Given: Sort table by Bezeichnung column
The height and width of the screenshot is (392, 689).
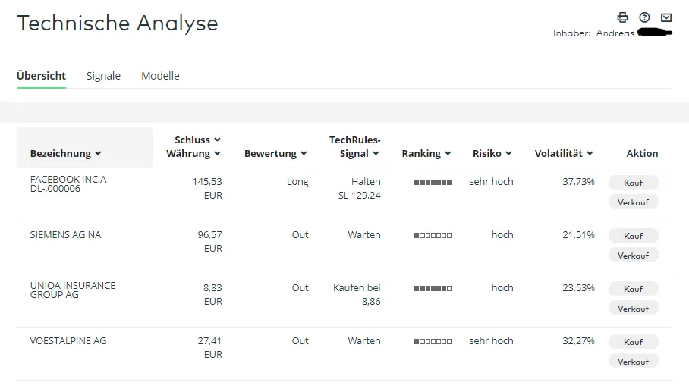Looking at the screenshot, I should [x=65, y=153].
